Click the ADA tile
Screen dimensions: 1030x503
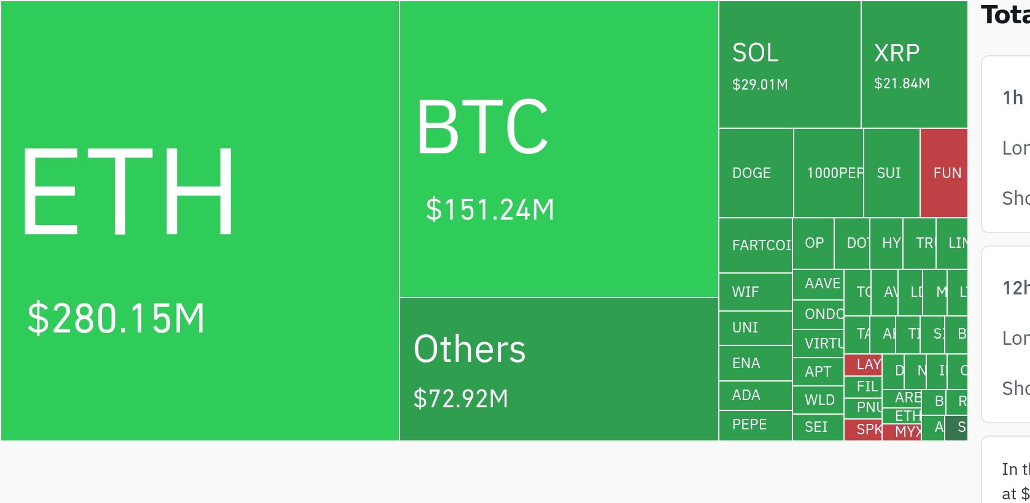point(756,396)
